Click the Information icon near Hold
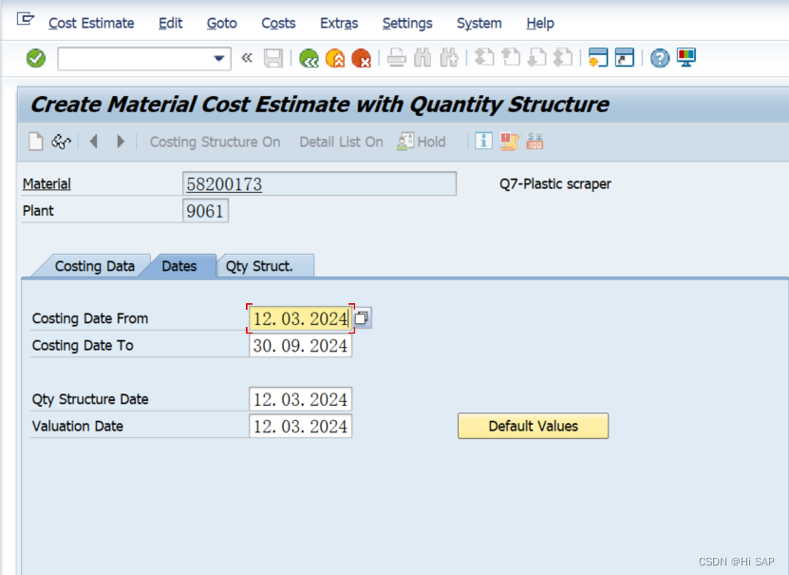 [483, 141]
